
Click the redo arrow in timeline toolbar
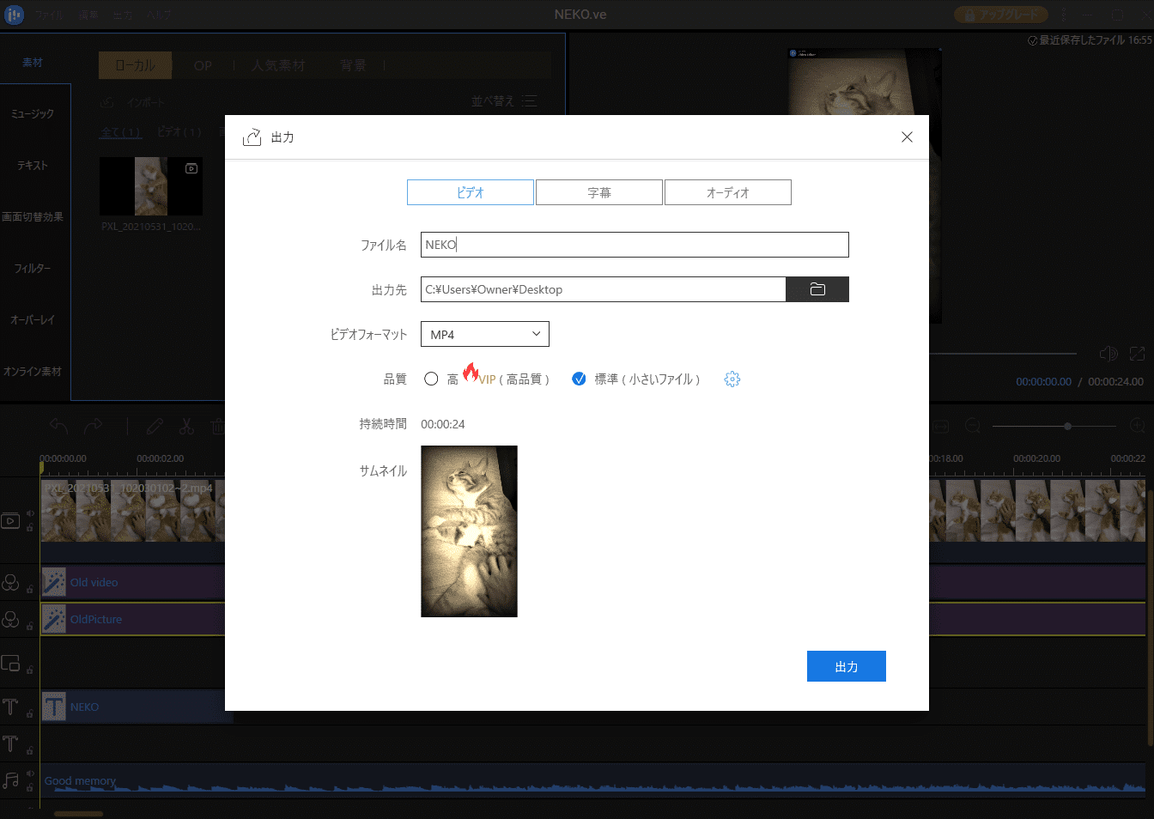coord(93,426)
